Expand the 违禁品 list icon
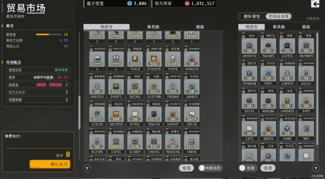This screenshot has width=325, height=179. 67,85
